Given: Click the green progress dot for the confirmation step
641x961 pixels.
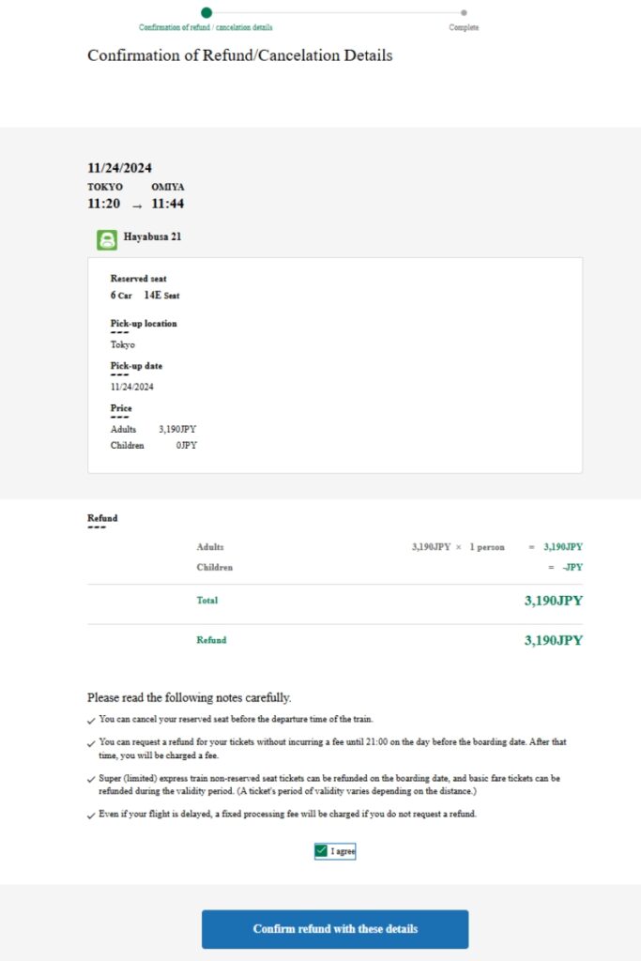Looking at the screenshot, I should tap(206, 12).
